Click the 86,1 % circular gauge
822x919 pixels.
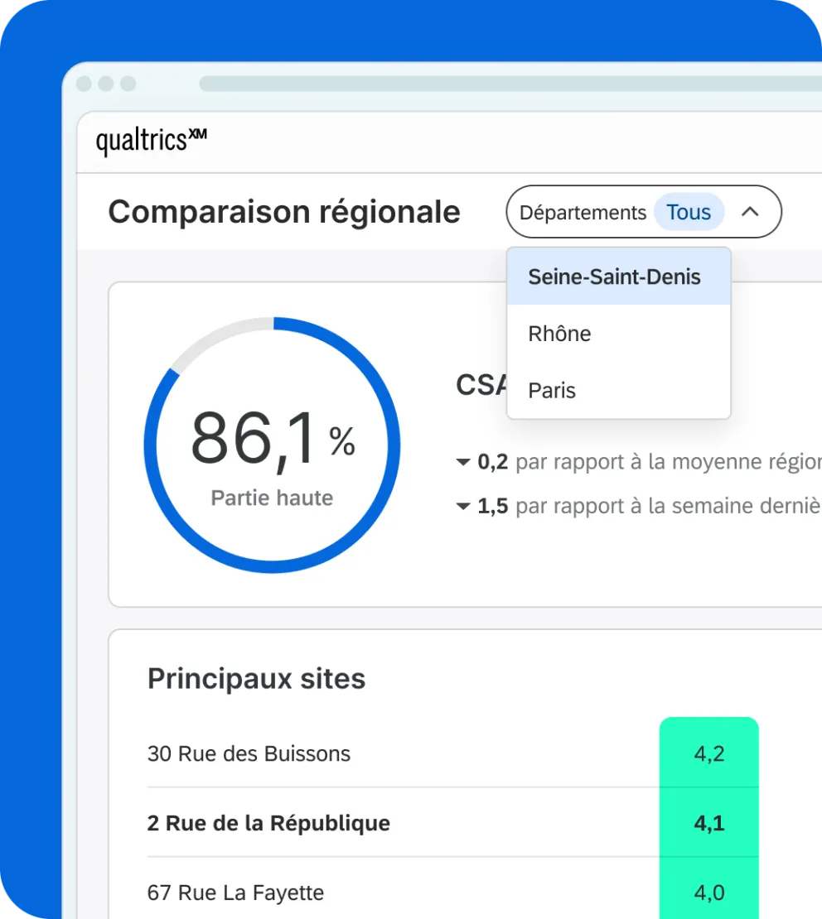pyautogui.click(x=273, y=445)
